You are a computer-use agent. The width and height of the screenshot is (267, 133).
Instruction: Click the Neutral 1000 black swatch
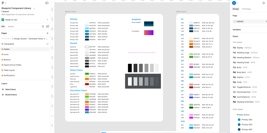click(x=87, y=66)
